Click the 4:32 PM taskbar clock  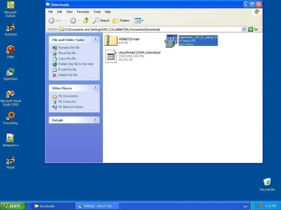271,206
